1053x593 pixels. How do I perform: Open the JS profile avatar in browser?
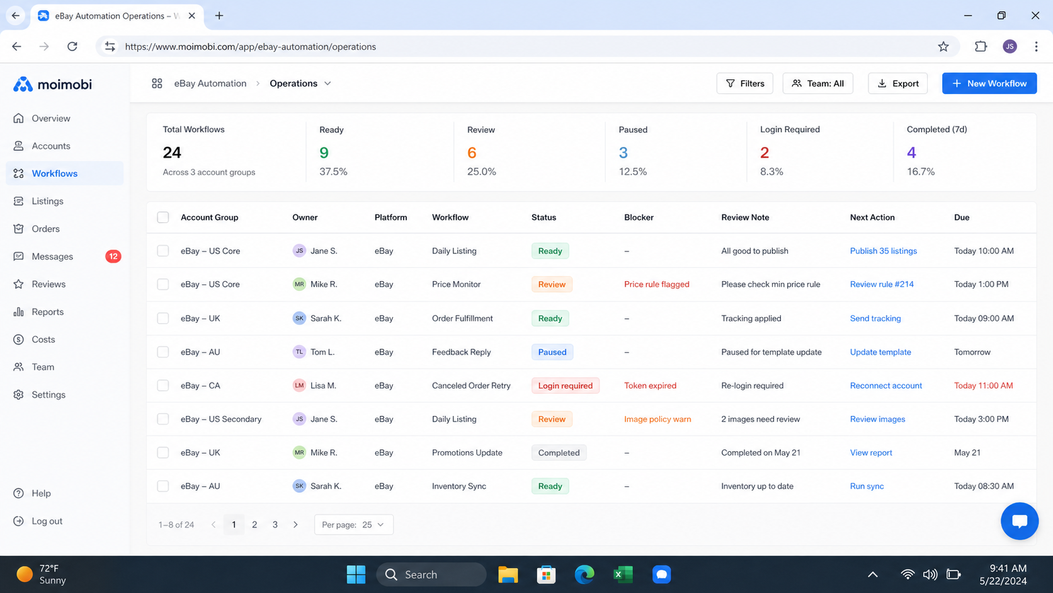[x=1010, y=47]
